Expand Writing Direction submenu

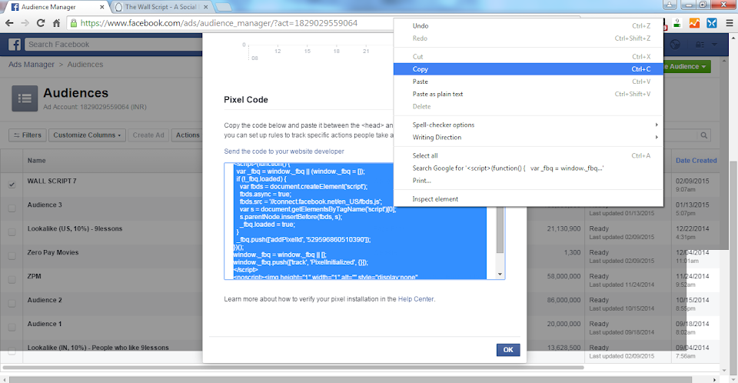pos(528,137)
